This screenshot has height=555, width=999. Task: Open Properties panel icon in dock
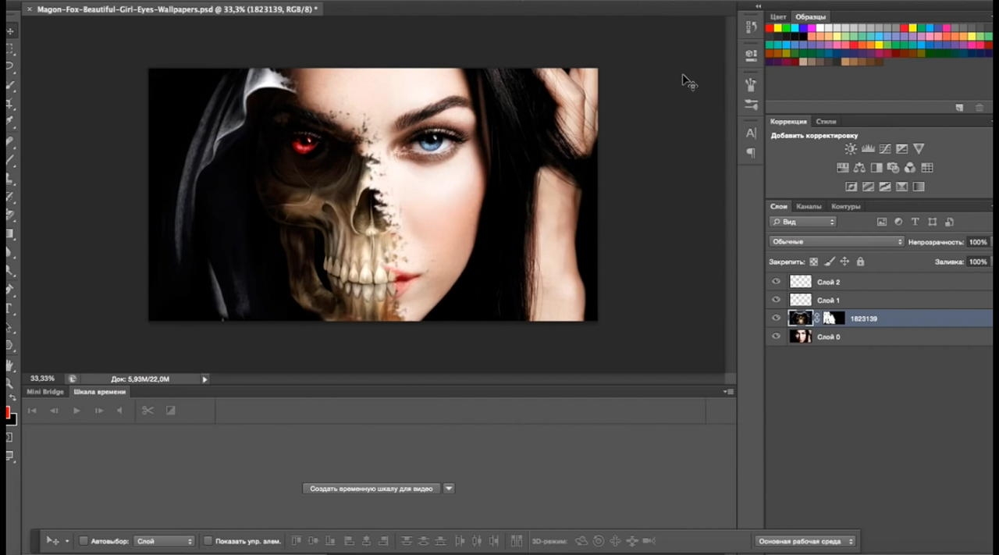click(x=751, y=55)
